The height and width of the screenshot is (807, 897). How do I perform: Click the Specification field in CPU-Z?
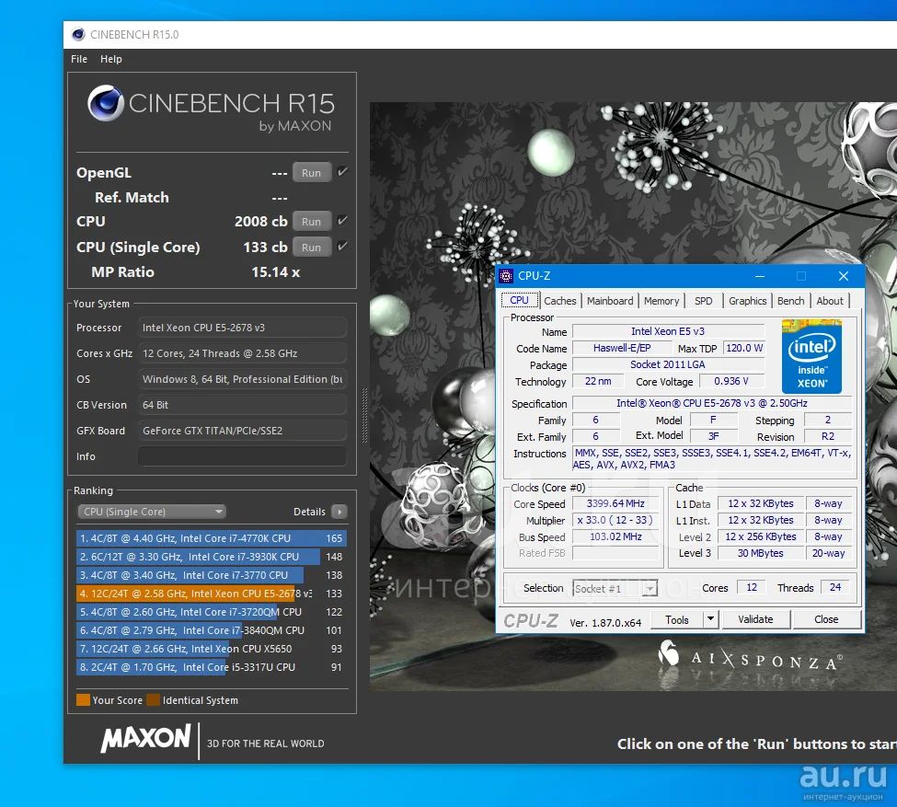(x=712, y=403)
